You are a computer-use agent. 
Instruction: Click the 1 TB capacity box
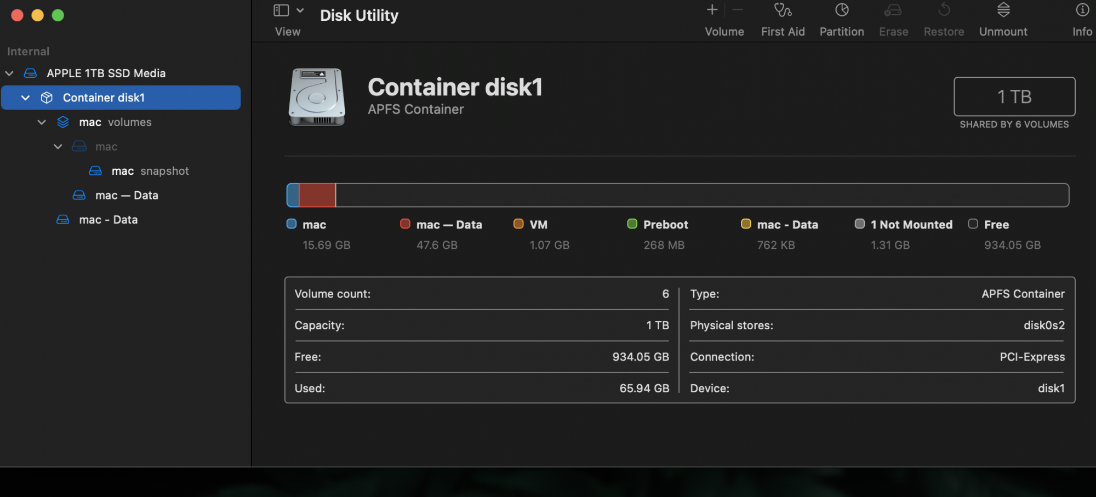coord(1014,97)
